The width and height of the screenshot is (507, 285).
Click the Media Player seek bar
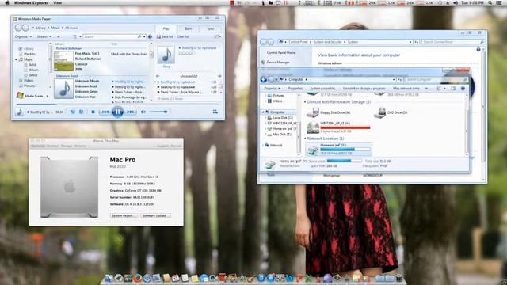(x=118, y=104)
